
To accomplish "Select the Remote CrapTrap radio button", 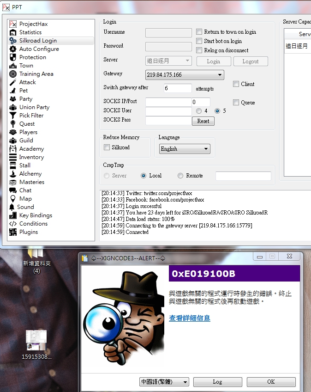I will 180,176.
